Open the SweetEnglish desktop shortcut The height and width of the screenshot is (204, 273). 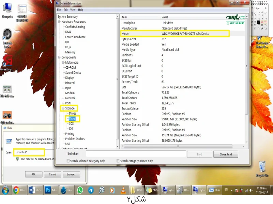pyautogui.click(x=7, y=63)
